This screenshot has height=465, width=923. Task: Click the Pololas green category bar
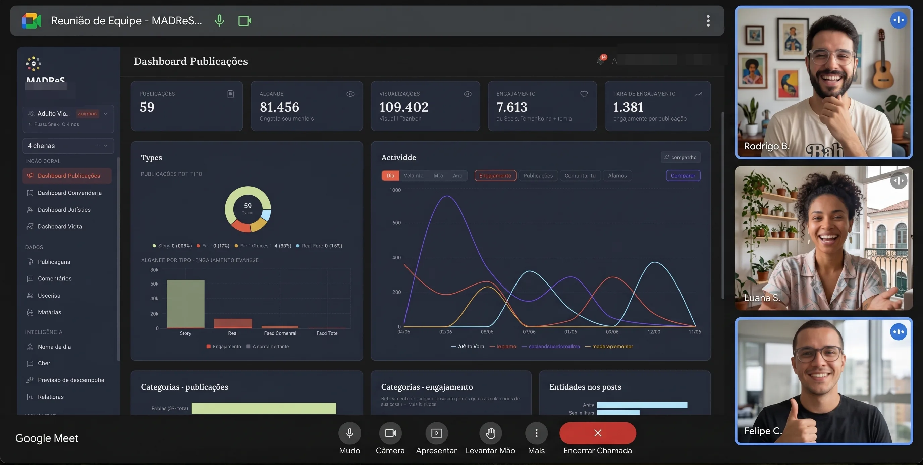[x=264, y=408]
